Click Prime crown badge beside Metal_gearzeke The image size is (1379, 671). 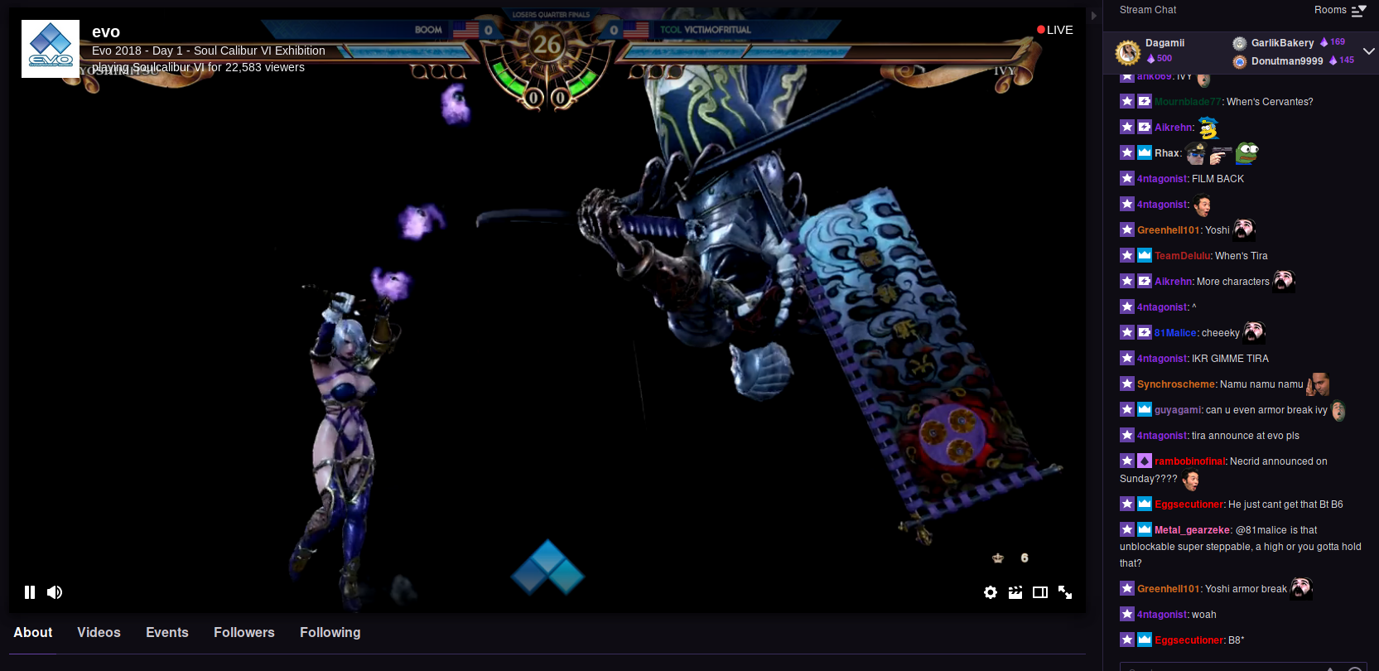coord(1145,529)
